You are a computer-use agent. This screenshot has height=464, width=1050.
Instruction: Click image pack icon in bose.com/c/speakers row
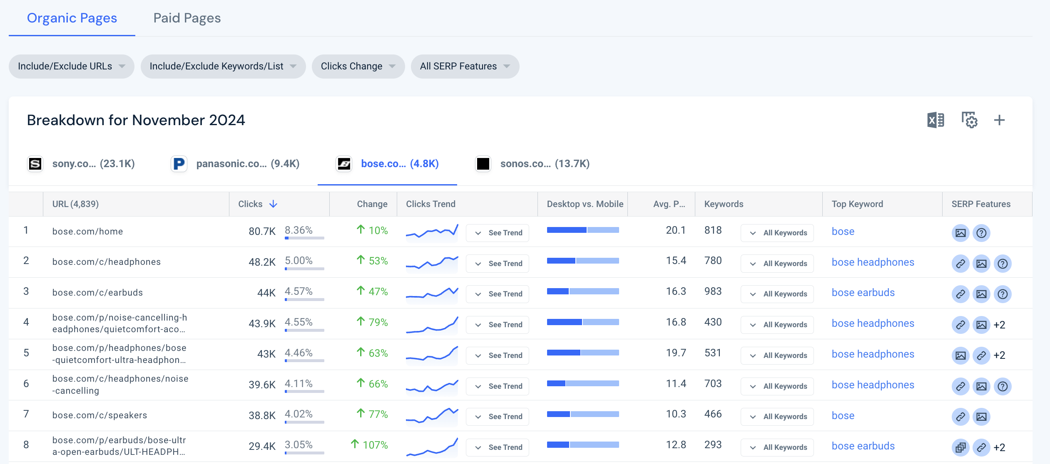[981, 417]
